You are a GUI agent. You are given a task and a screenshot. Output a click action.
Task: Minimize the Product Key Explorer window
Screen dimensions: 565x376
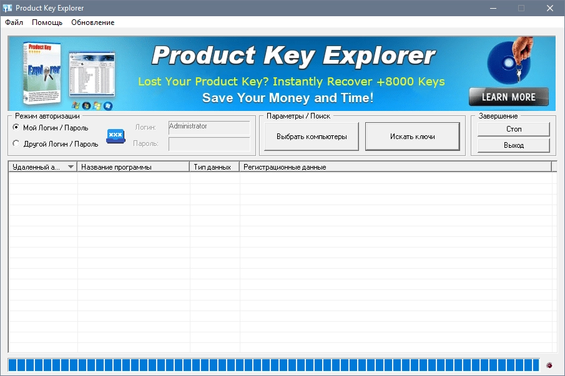coord(493,8)
